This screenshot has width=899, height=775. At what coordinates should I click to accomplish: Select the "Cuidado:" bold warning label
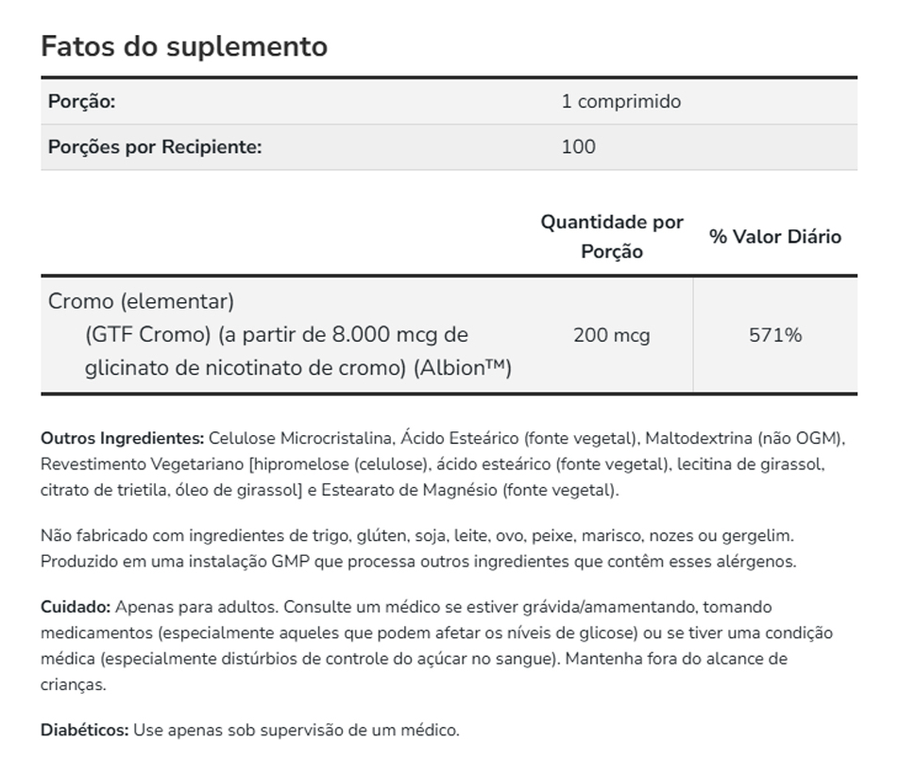pos(76,607)
